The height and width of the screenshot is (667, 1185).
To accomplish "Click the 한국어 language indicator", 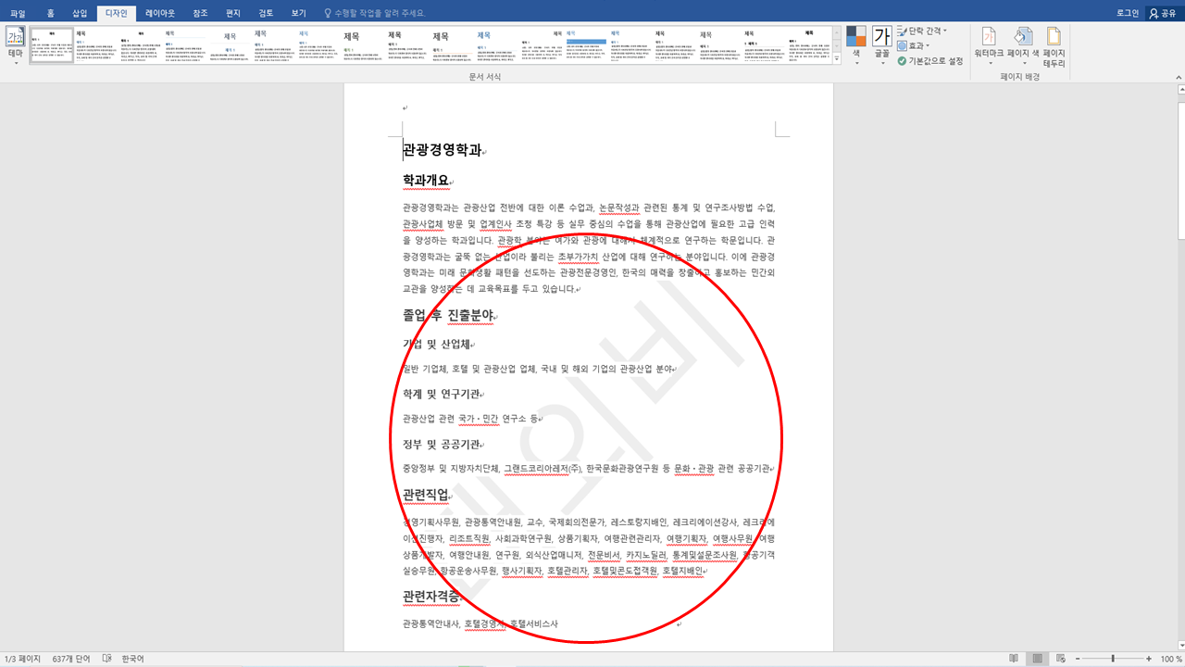I will (132, 659).
